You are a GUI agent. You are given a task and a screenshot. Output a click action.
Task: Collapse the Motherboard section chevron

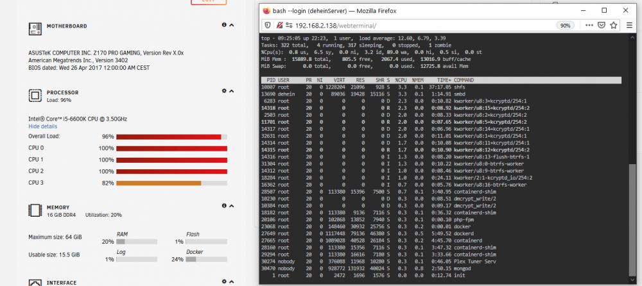pyautogui.click(x=231, y=26)
